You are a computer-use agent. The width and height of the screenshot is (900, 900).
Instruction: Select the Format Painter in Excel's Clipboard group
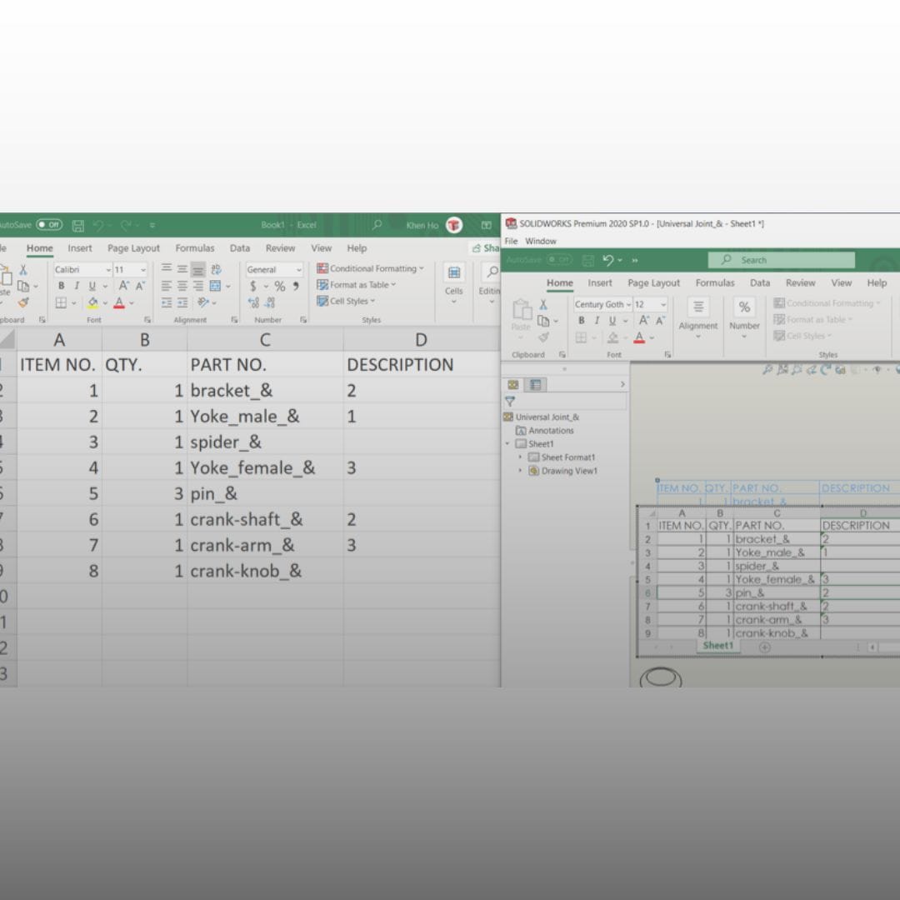tap(23, 301)
